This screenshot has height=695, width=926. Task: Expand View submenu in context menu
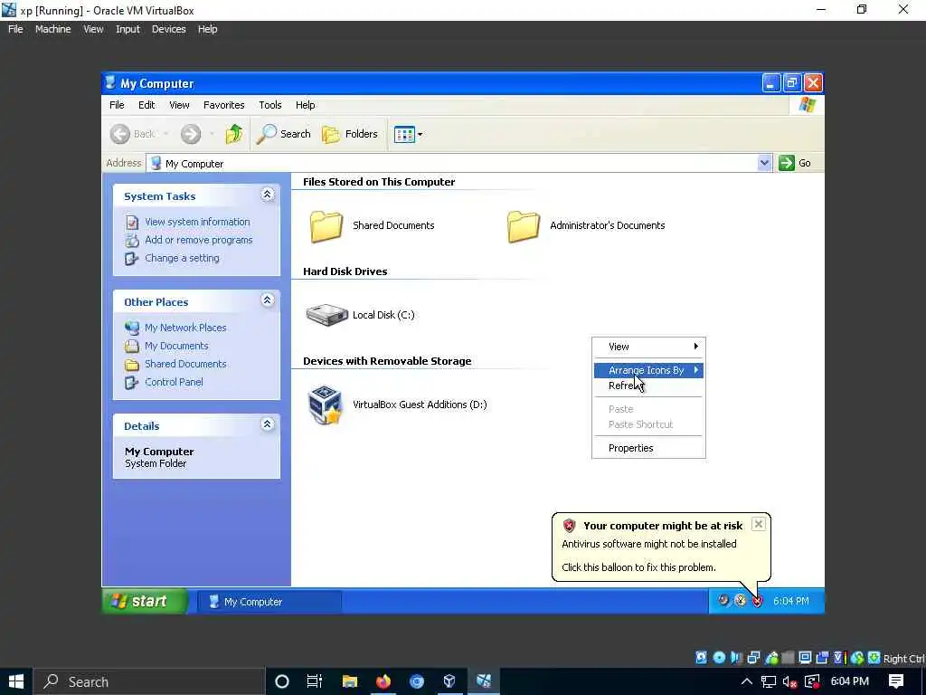coord(648,347)
